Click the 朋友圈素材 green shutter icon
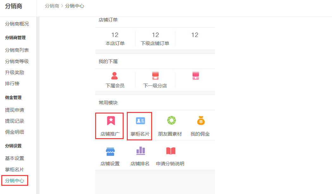This screenshot has width=332, height=194. 171,120
